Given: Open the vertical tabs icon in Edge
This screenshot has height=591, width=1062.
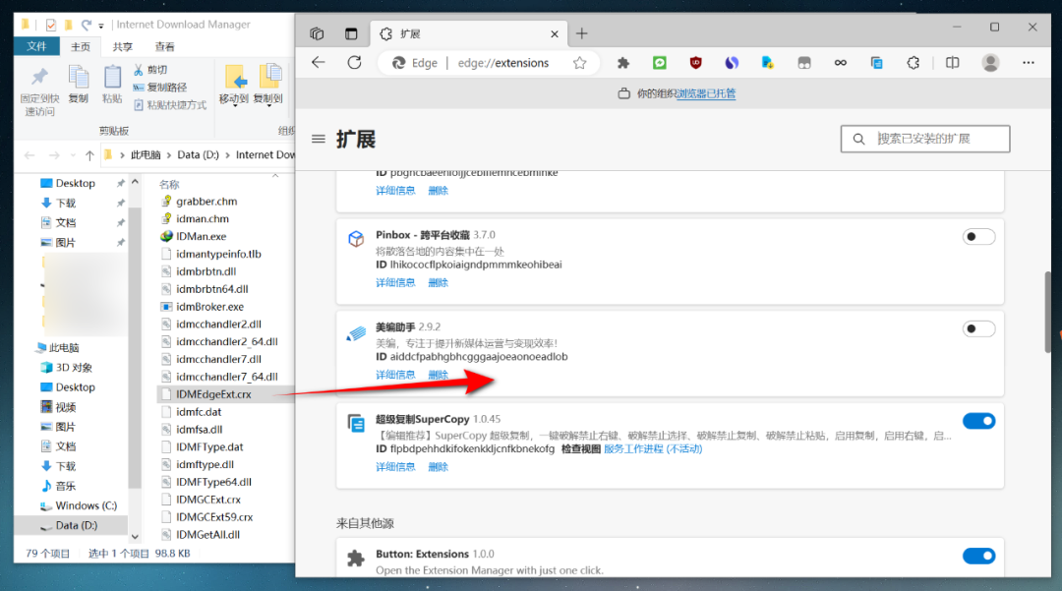Looking at the screenshot, I should tap(351, 33).
